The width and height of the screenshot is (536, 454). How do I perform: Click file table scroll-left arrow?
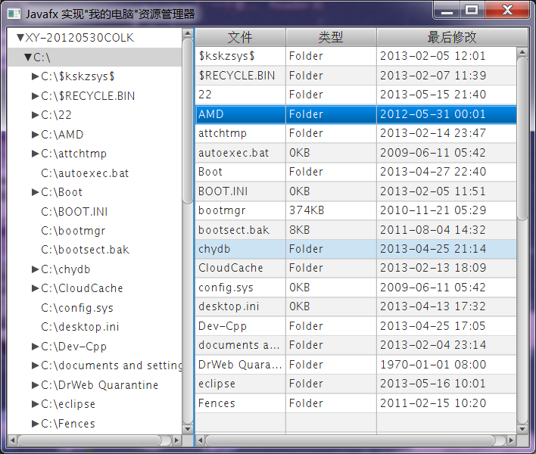[x=201, y=440]
